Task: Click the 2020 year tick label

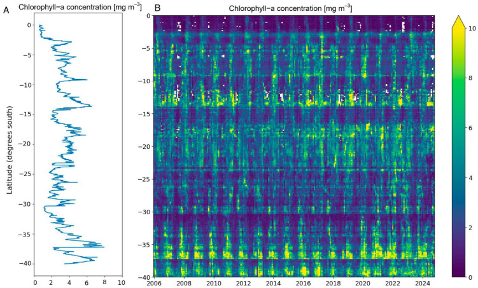Action: click(x=363, y=283)
